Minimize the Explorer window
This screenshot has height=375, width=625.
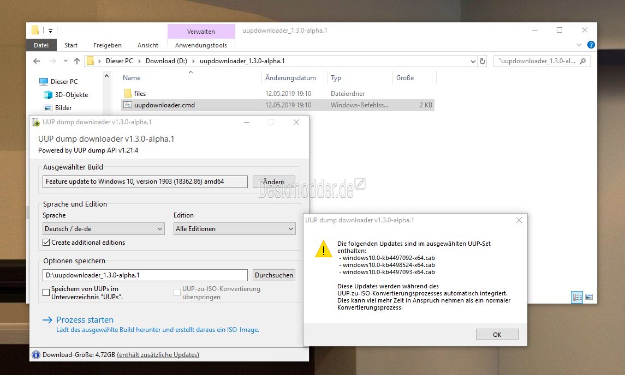[535, 31]
